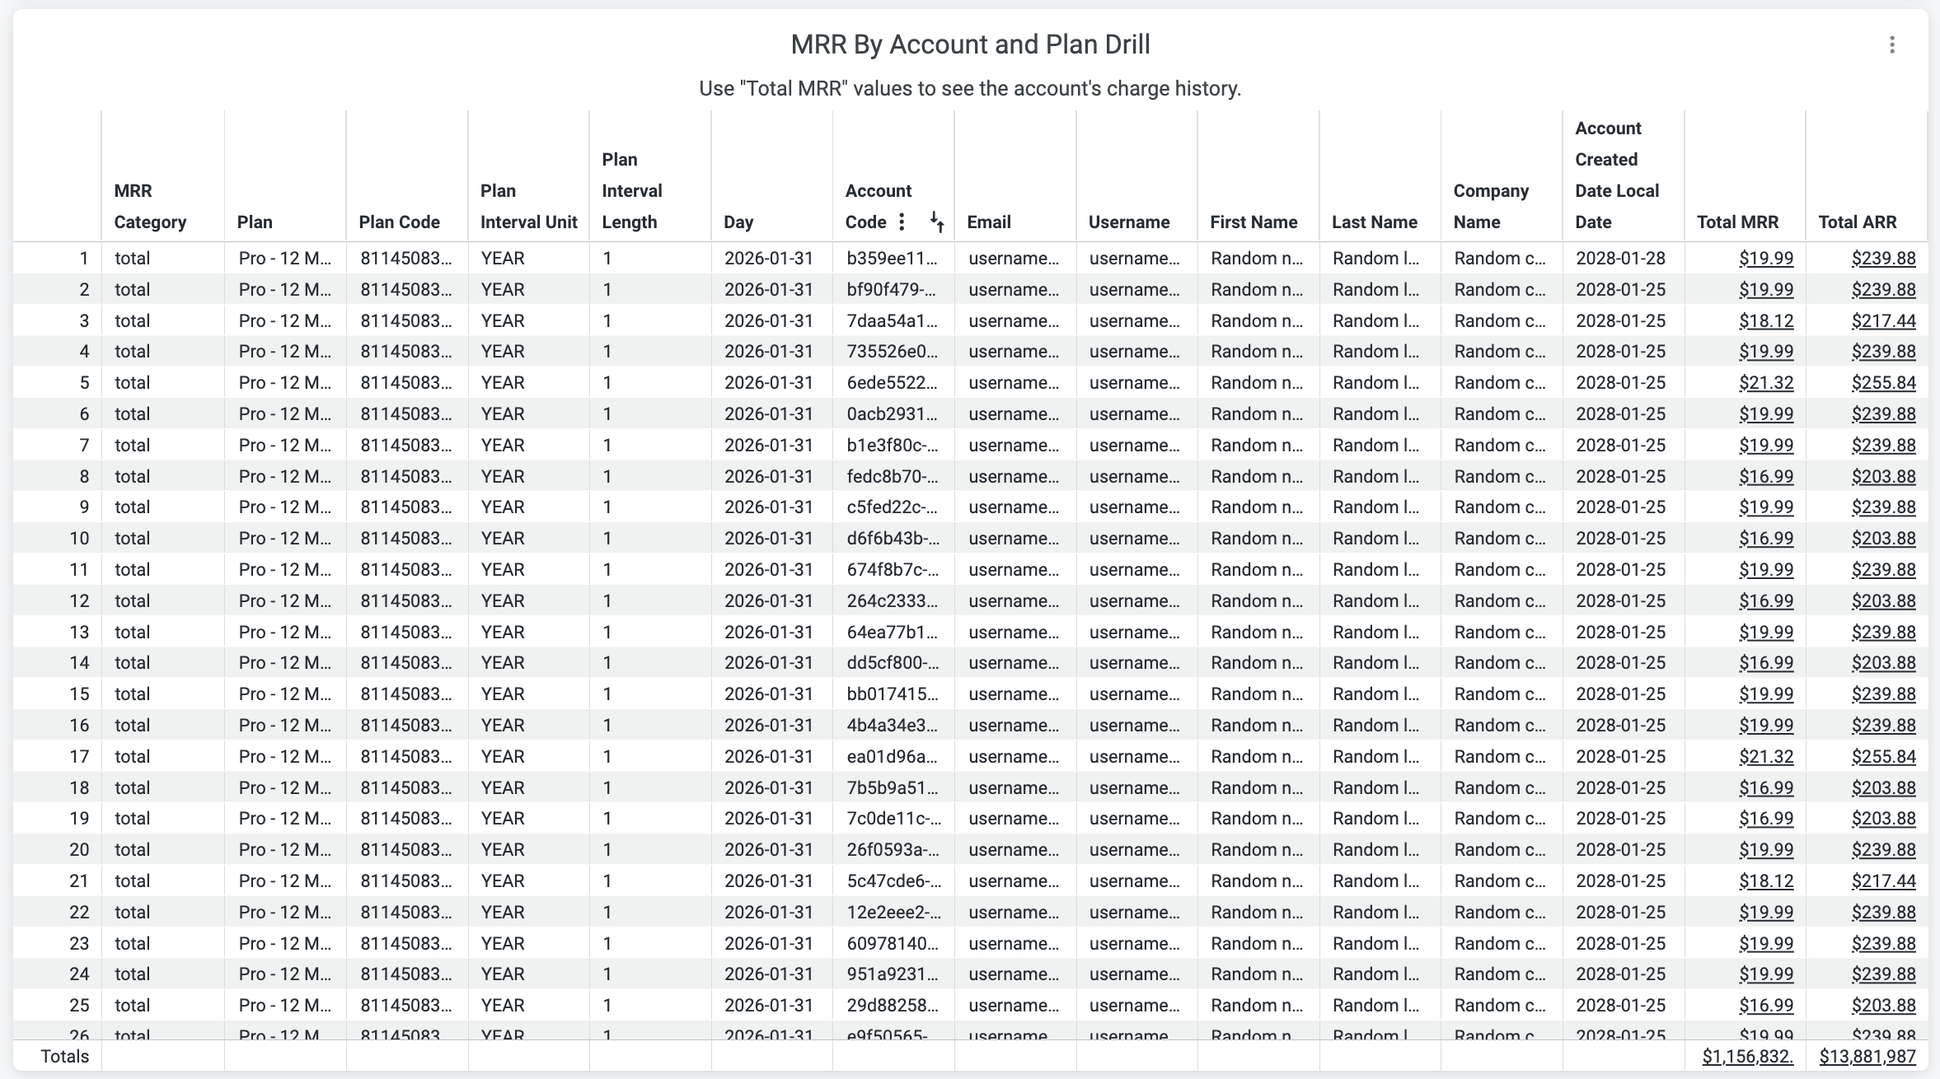Select the Plan Interval Unit header
Viewport: 1940px width, 1079px height.
528,206
